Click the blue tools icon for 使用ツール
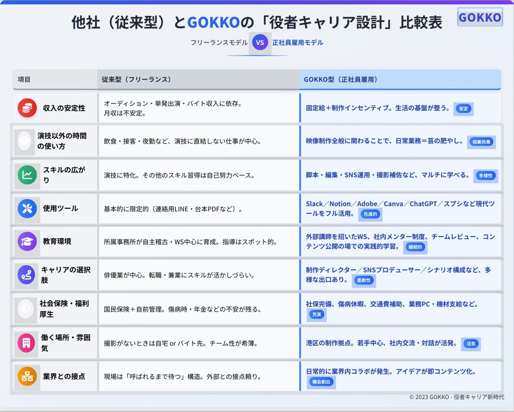 27,208
